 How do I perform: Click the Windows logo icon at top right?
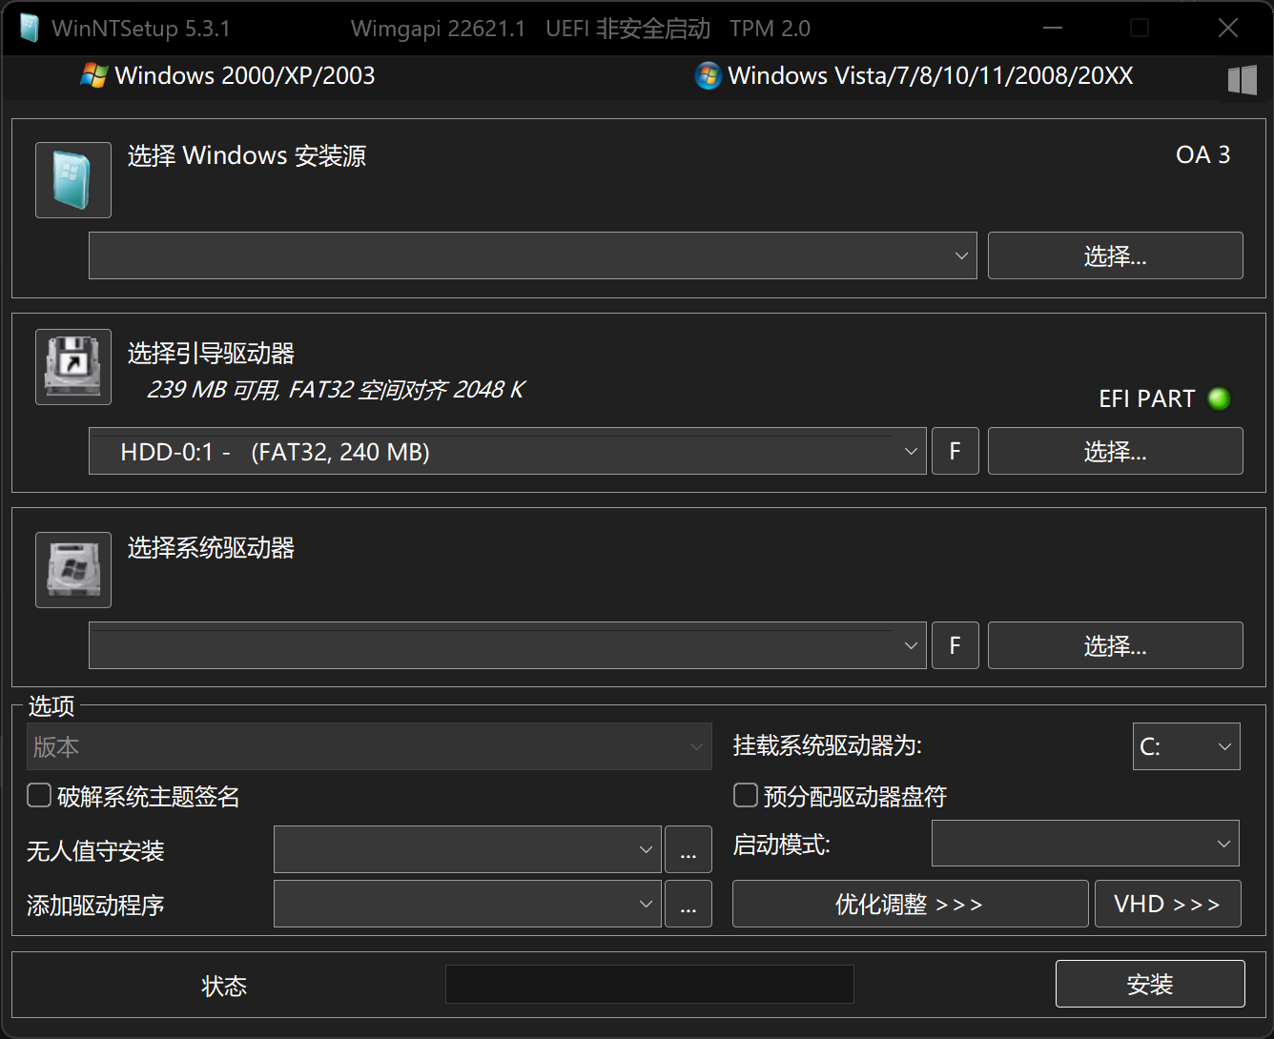pos(1242,80)
